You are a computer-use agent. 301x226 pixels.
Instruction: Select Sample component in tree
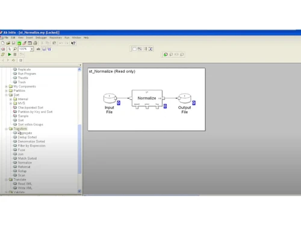tap(23, 116)
